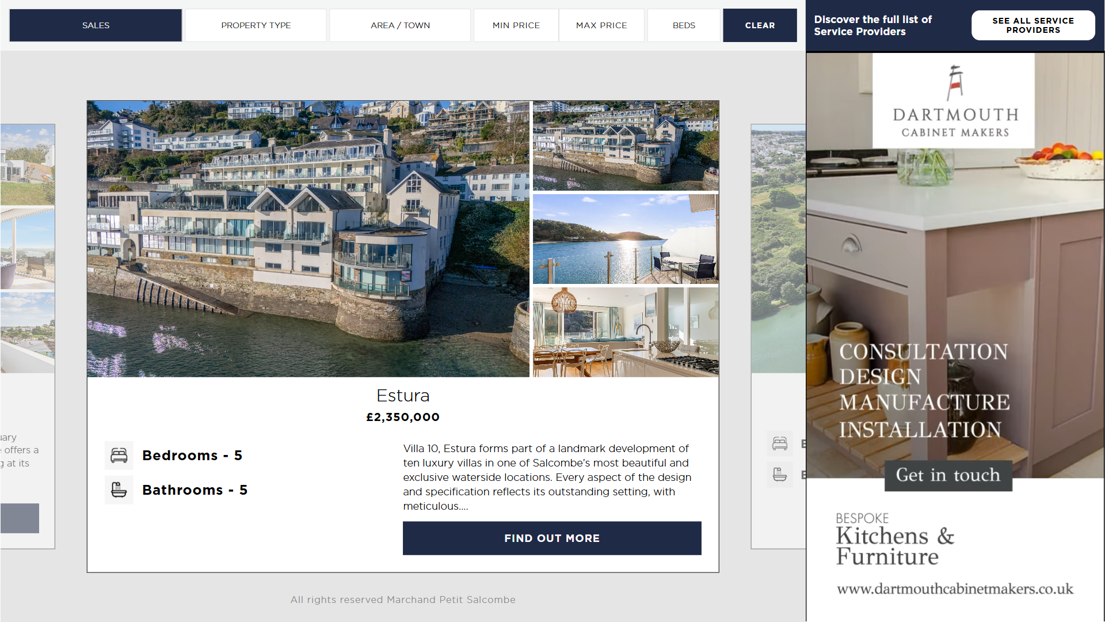Image resolution: width=1105 pixels, height=622 pixels.
Task: Open the Sales dropdown filter
Action: tap(96, 25)
